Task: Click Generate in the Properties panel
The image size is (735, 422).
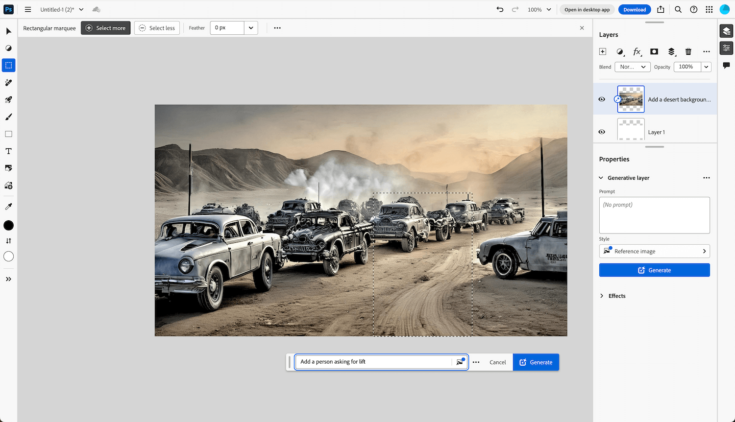Action: (x=655, y=270)
